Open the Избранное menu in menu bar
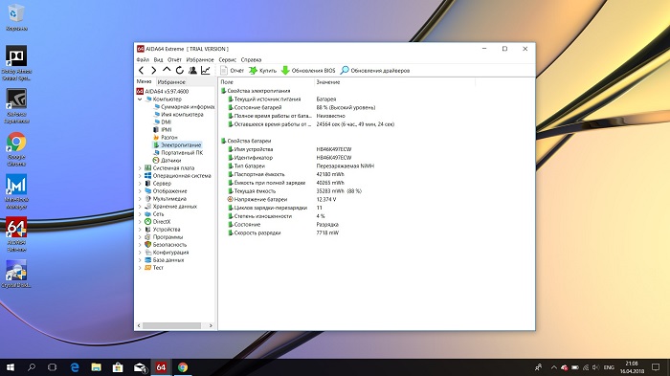670x376 pixels. 199,60
